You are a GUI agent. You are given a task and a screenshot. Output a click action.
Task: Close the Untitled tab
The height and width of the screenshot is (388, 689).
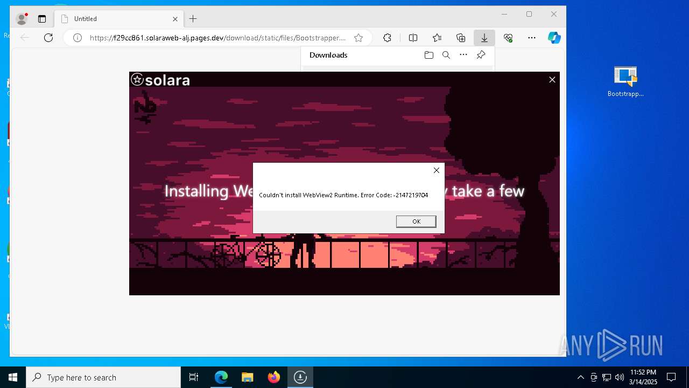pyautogui.click(x=175, y=19)
